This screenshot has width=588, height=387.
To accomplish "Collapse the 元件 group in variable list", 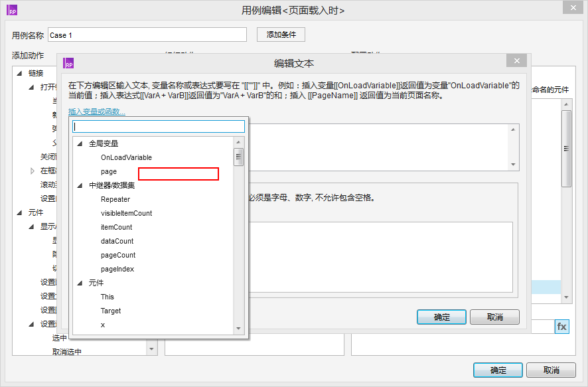I will click(80, 283).
